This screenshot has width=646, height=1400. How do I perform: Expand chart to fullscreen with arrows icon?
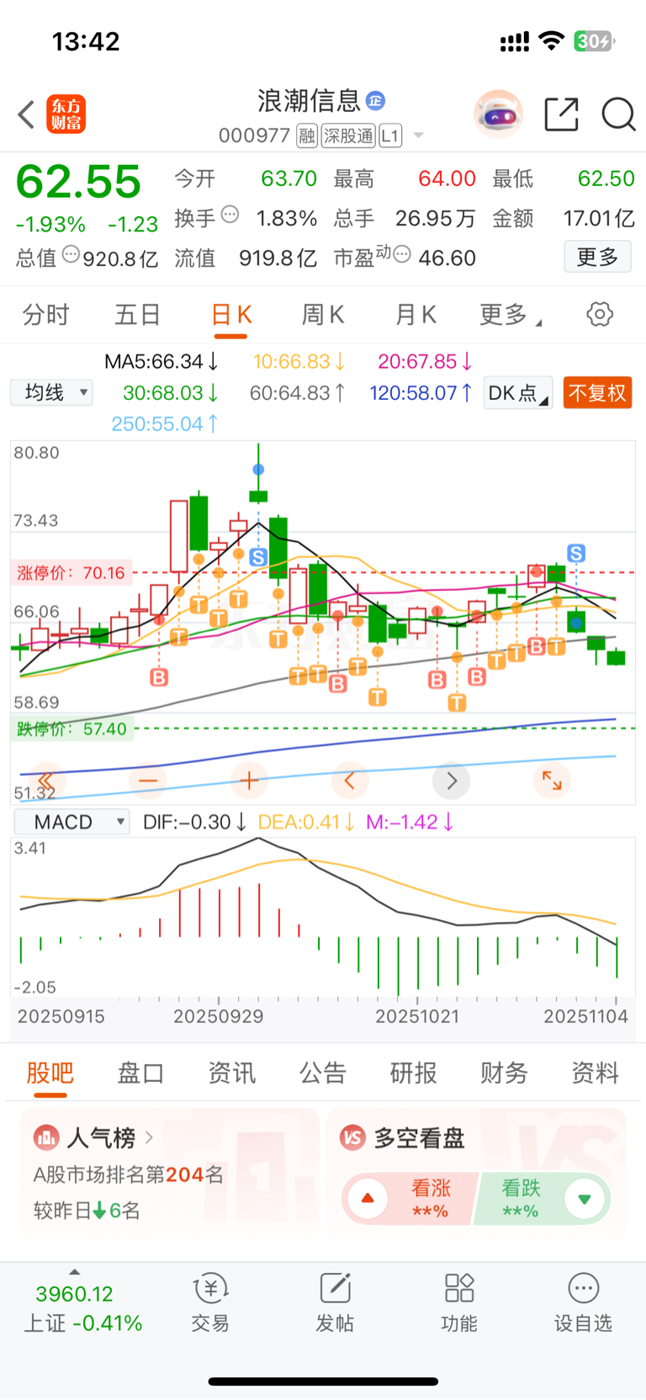coord(552,780)
